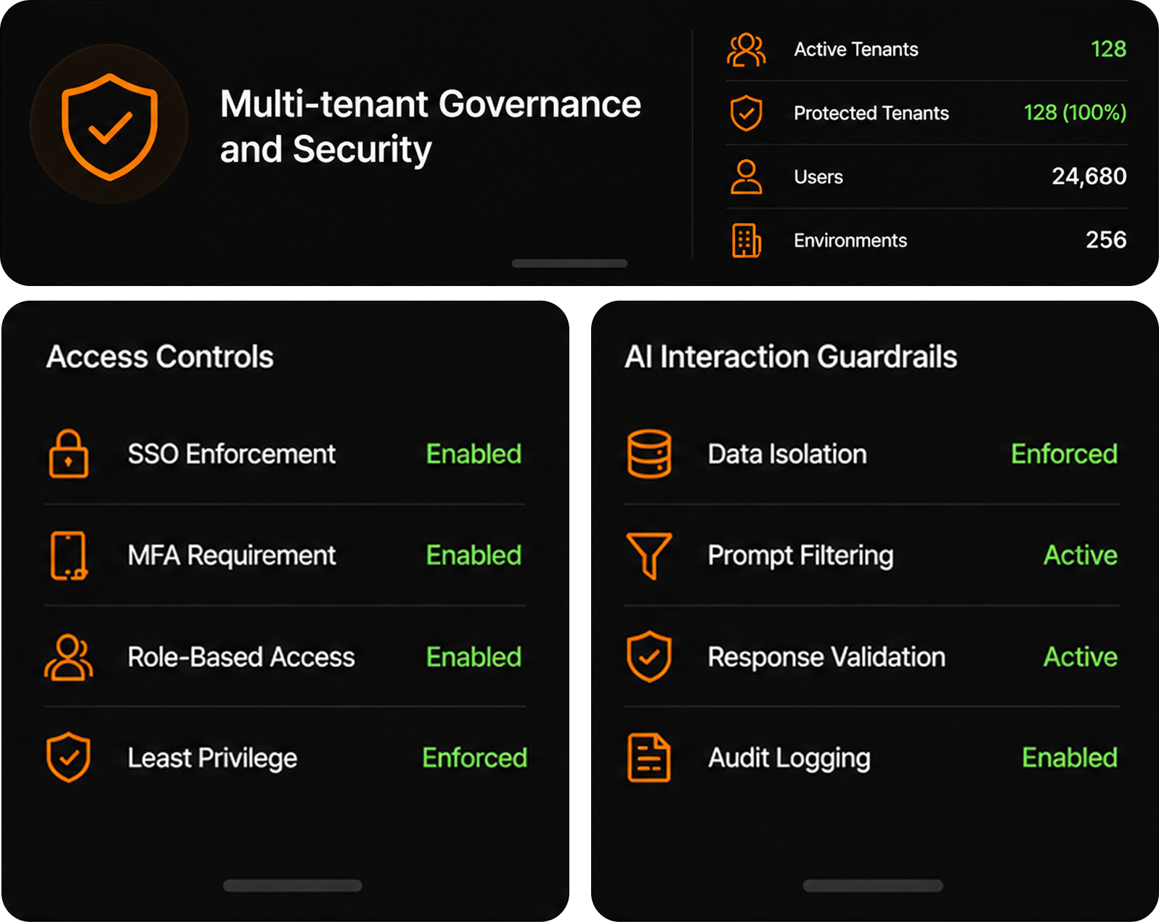Click the Data Isolation database icon
1159x922 pixels.
tap(649, 454)
